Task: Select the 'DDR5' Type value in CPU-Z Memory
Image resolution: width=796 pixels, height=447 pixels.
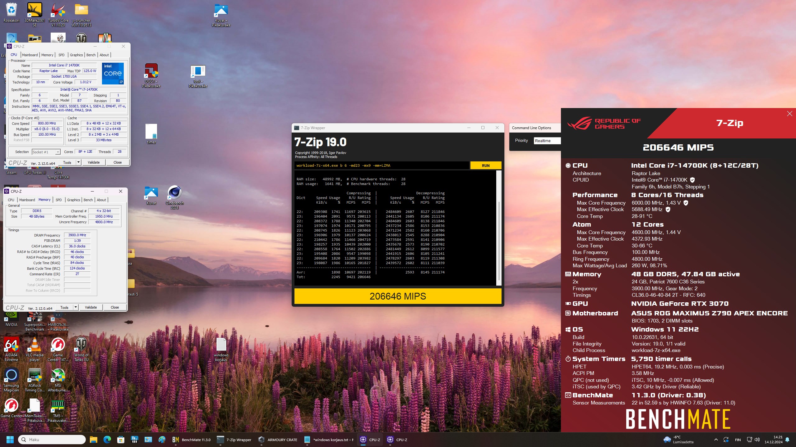Action: [x=37, y=211]
